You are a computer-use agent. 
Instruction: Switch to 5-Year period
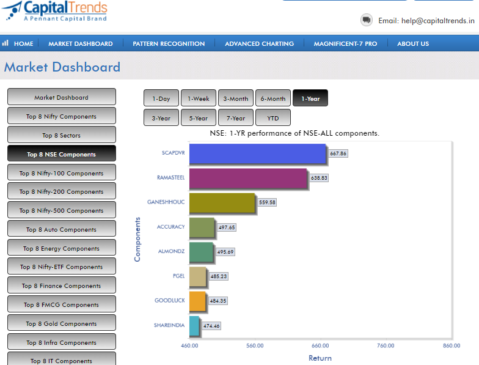198,117
